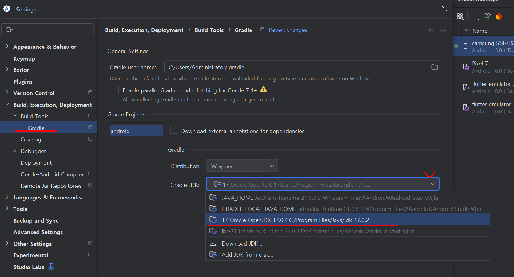Select flutter emulator 2 device row
The height and width of the screenshot is (277, 514).
point(483,87)
